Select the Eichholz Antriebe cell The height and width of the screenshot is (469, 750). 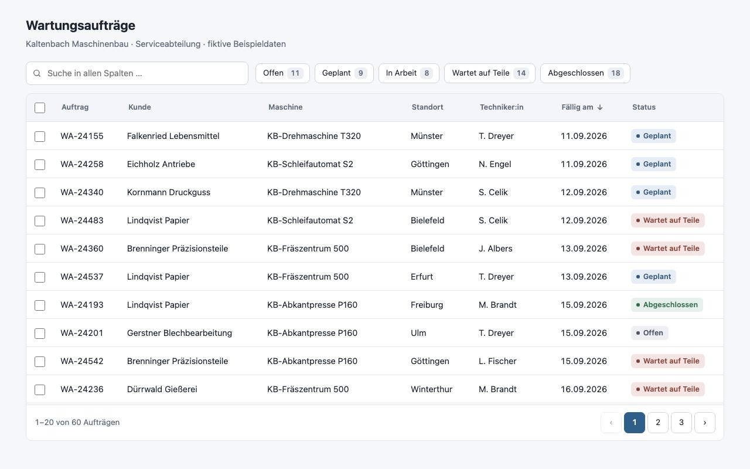[x=161, y=164]
